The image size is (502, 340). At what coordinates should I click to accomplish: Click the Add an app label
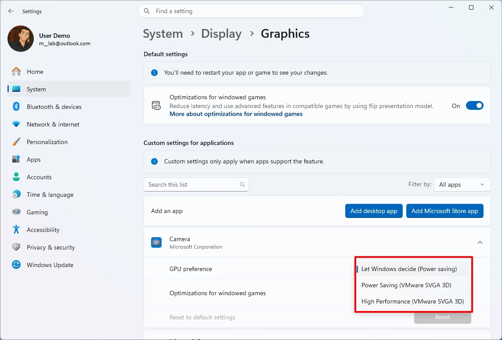167,211
